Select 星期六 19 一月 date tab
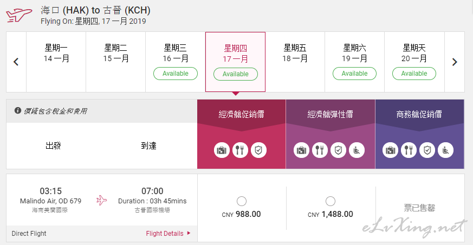 (354, 62)
